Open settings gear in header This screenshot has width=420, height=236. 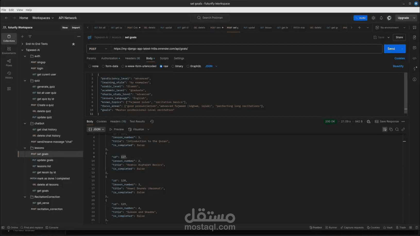pyautogui.click(x=373, y=18)
